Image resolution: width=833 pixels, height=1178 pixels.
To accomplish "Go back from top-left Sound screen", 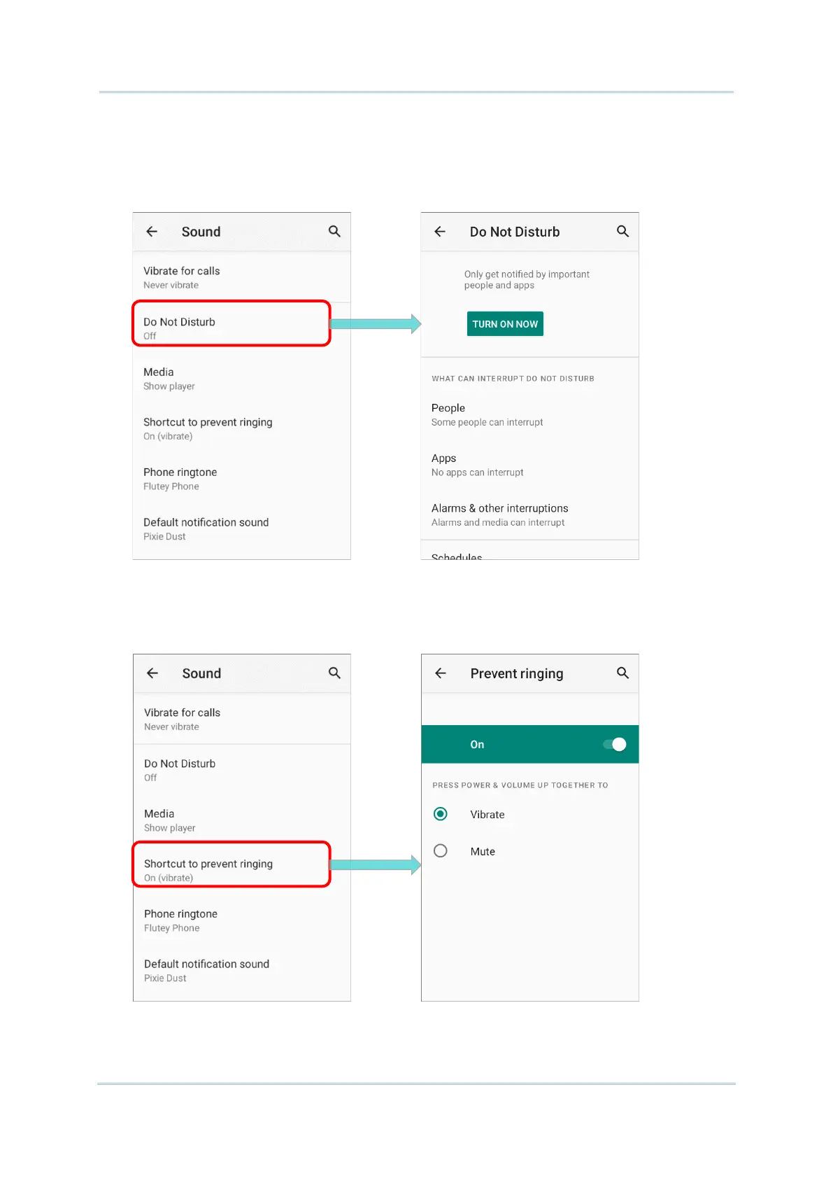I will (x=152, y=232).
